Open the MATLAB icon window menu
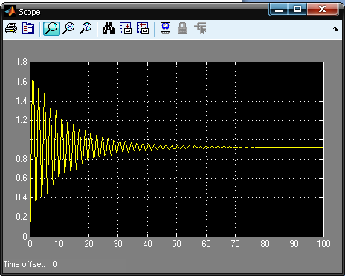This screenshot has height=276, width=345. tap(10, 12)
